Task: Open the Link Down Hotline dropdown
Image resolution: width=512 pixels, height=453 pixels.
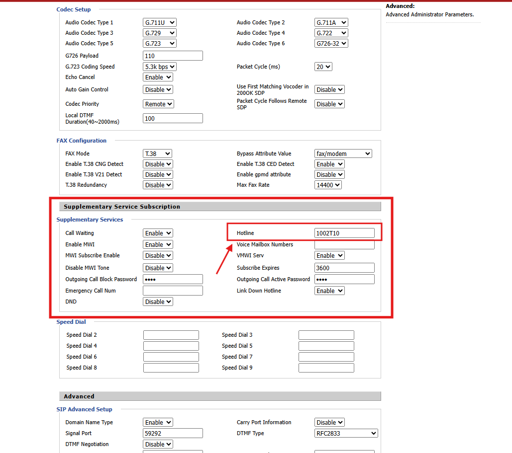Action: (x=329, y=291)
